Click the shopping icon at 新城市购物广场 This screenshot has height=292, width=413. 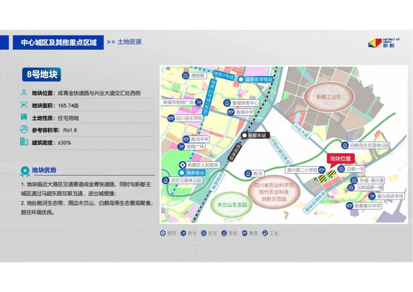(x=199, y=102)
